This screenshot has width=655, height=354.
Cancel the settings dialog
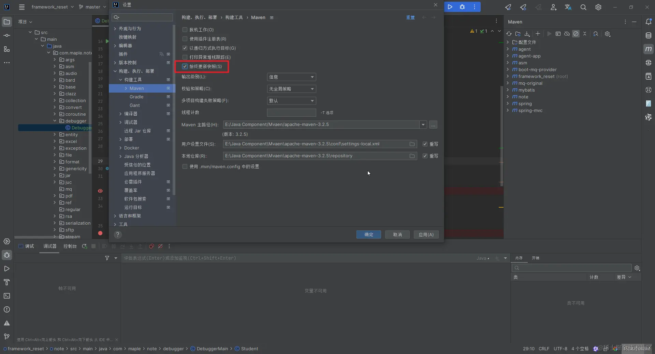(397, 235)
